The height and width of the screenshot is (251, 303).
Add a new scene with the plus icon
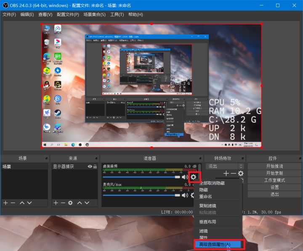[5, 203]
